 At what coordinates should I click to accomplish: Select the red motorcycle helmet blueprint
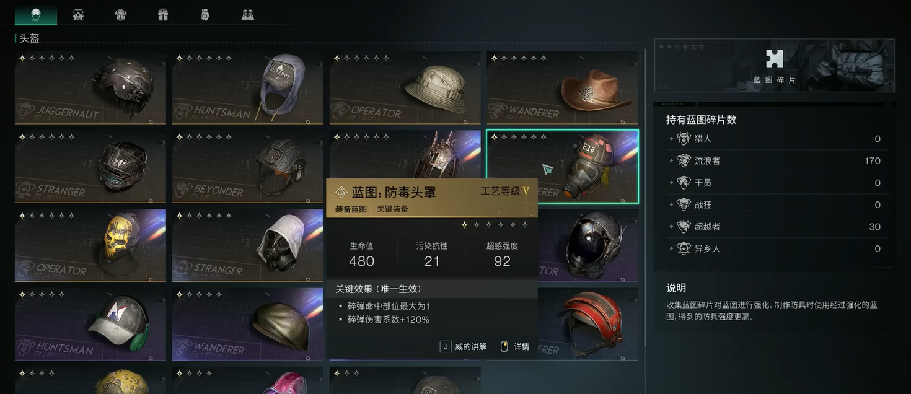point(588,324)
